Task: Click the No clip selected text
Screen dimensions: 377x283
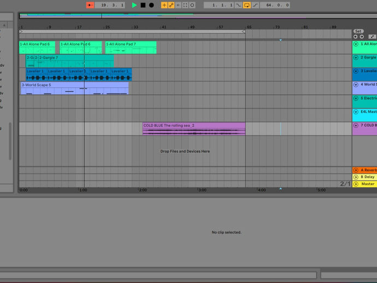Action: pyautogui.click(x=226, y=232)
